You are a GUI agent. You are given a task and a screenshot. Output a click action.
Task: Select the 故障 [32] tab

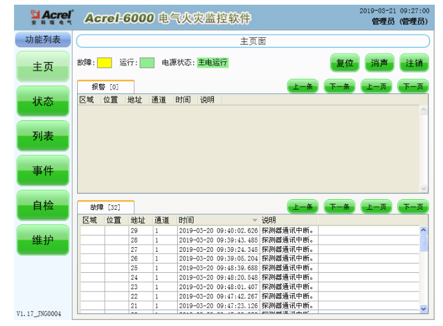tap(106, 207)
